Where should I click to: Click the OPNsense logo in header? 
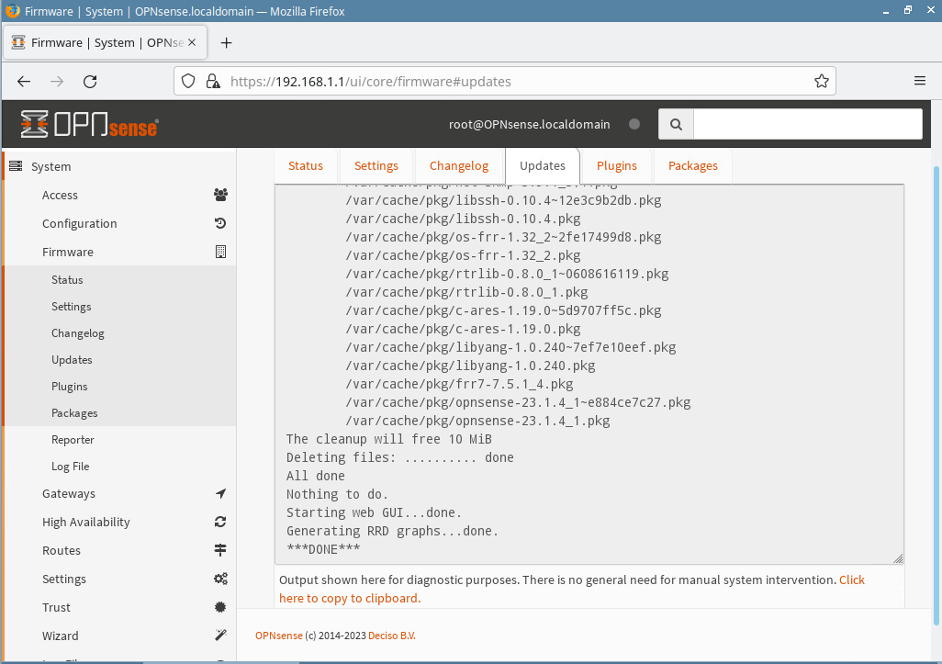tap(89, 124)
